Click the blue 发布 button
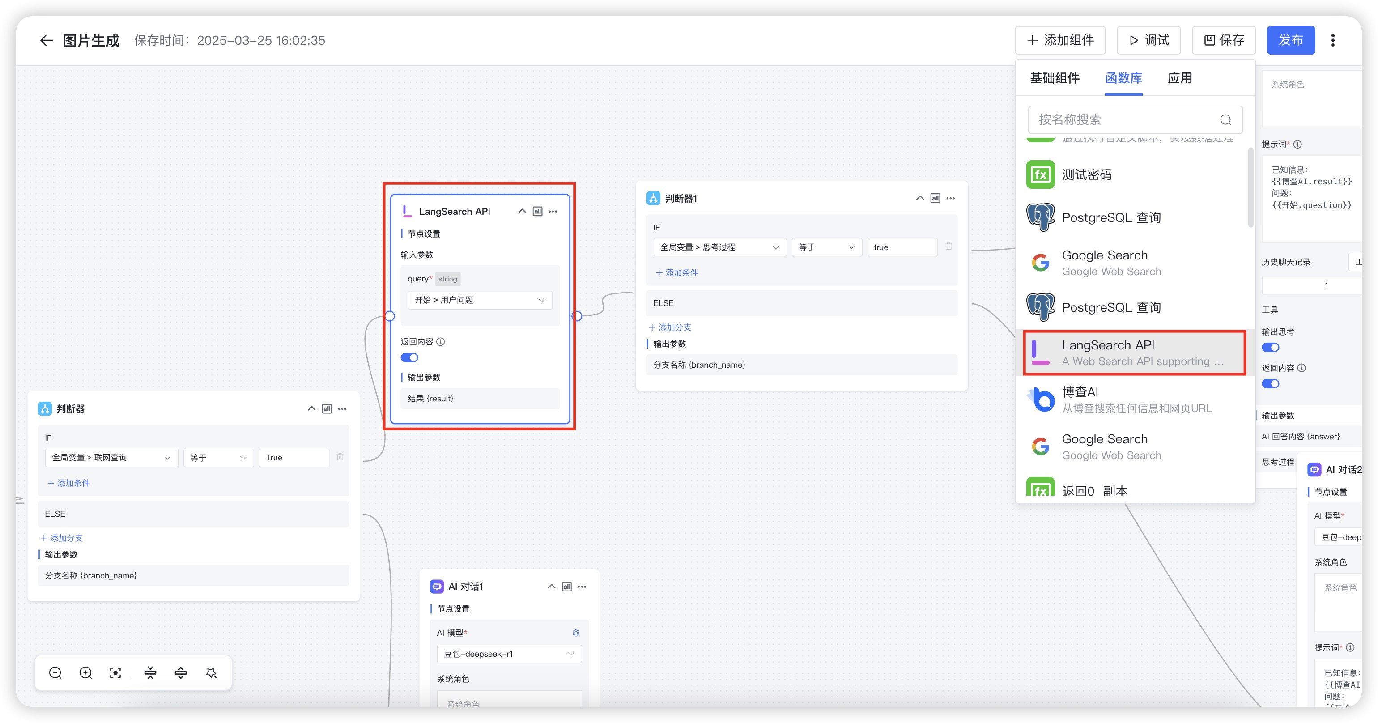The image size is (1378, 723). [x=1290, y=40]
